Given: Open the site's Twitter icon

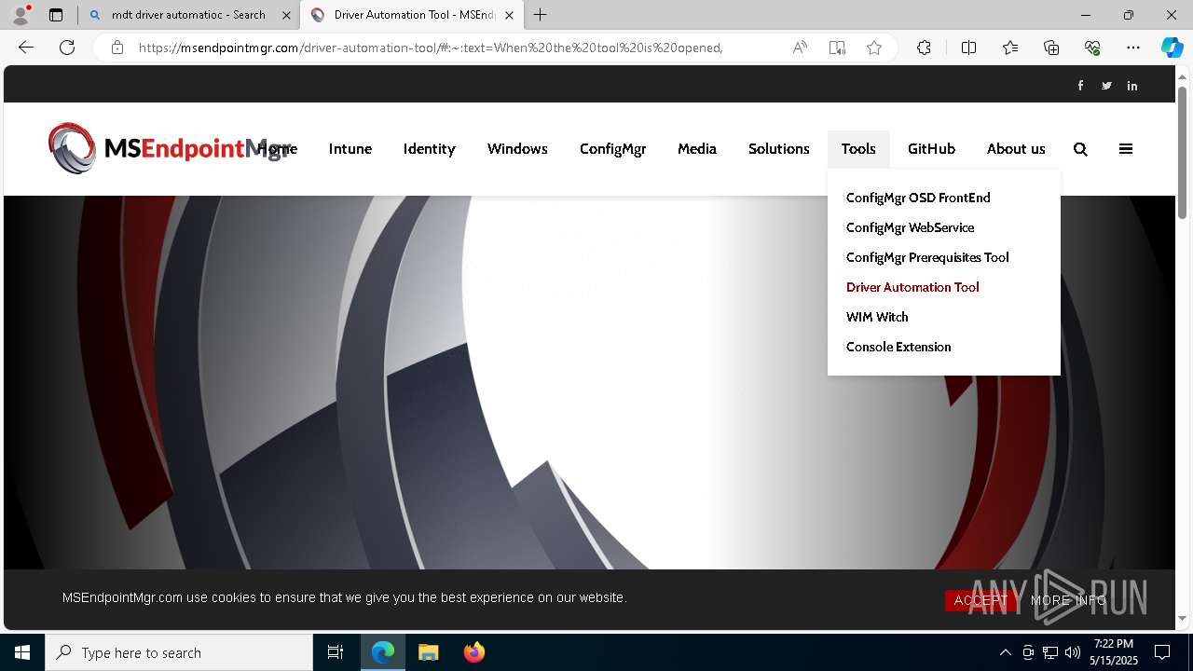Looking at the screenshot, I should point(1106,86).
